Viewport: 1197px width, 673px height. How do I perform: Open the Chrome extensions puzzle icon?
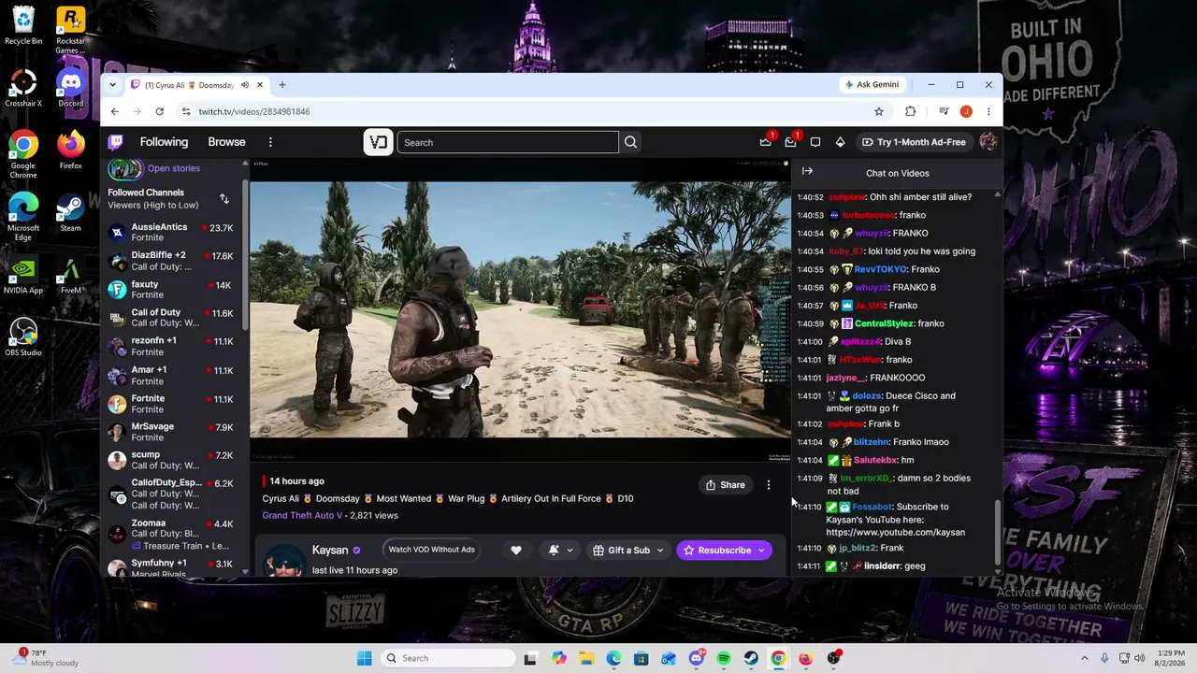[910, 111]
